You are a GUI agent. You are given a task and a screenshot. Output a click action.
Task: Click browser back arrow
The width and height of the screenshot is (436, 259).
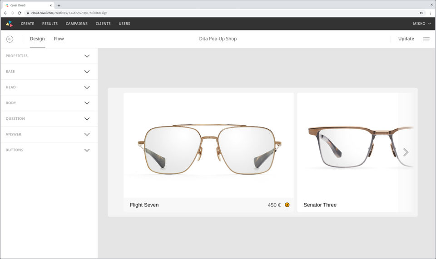(x=5, y=13)
